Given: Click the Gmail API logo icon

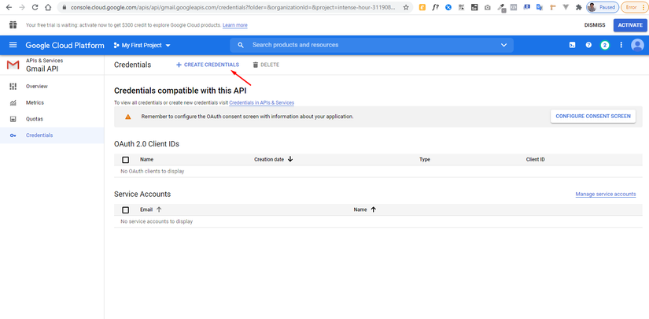Looking at the screenshot, I should (x=13, y=65).
